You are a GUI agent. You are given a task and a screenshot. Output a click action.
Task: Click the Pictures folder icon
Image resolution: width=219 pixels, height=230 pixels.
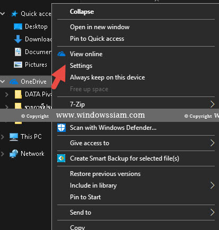click(18, 65)
